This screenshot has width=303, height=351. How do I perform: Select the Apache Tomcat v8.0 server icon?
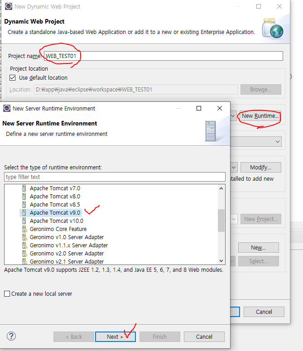(24, 196)
